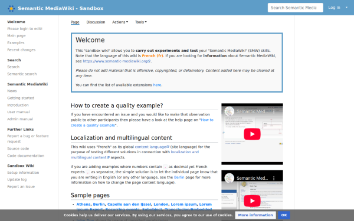Play the second YouTube video
The image size is (354, 221).
[252, 201]
